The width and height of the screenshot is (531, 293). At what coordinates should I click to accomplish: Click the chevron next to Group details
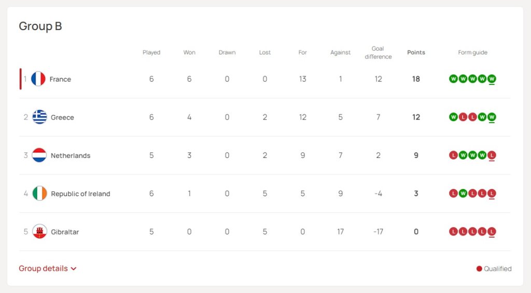click(x=74, y=269)
